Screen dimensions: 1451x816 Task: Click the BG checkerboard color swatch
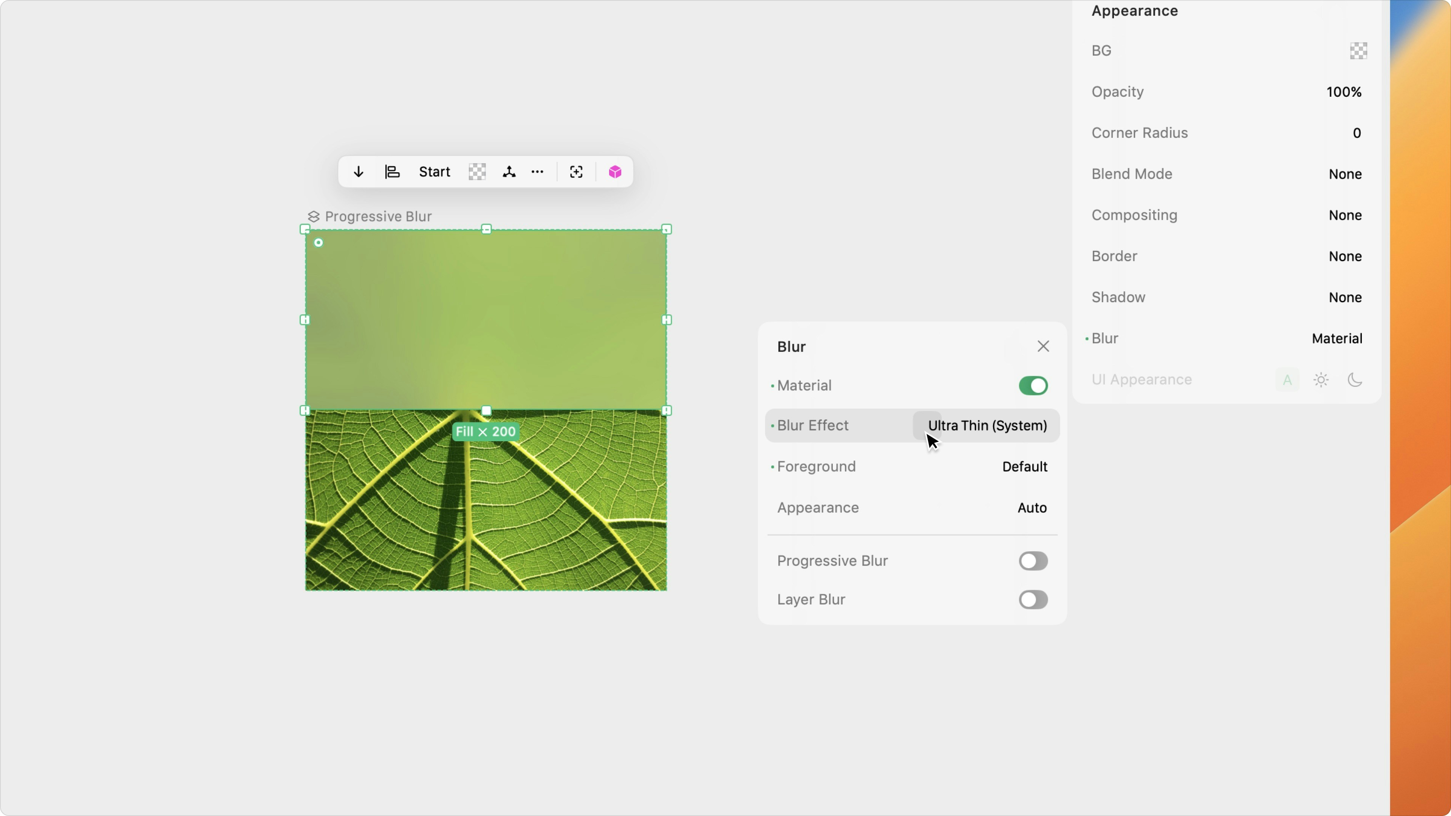point(1358,51)
